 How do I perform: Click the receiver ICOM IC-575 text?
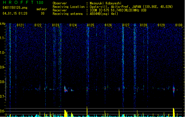(118, 10)
